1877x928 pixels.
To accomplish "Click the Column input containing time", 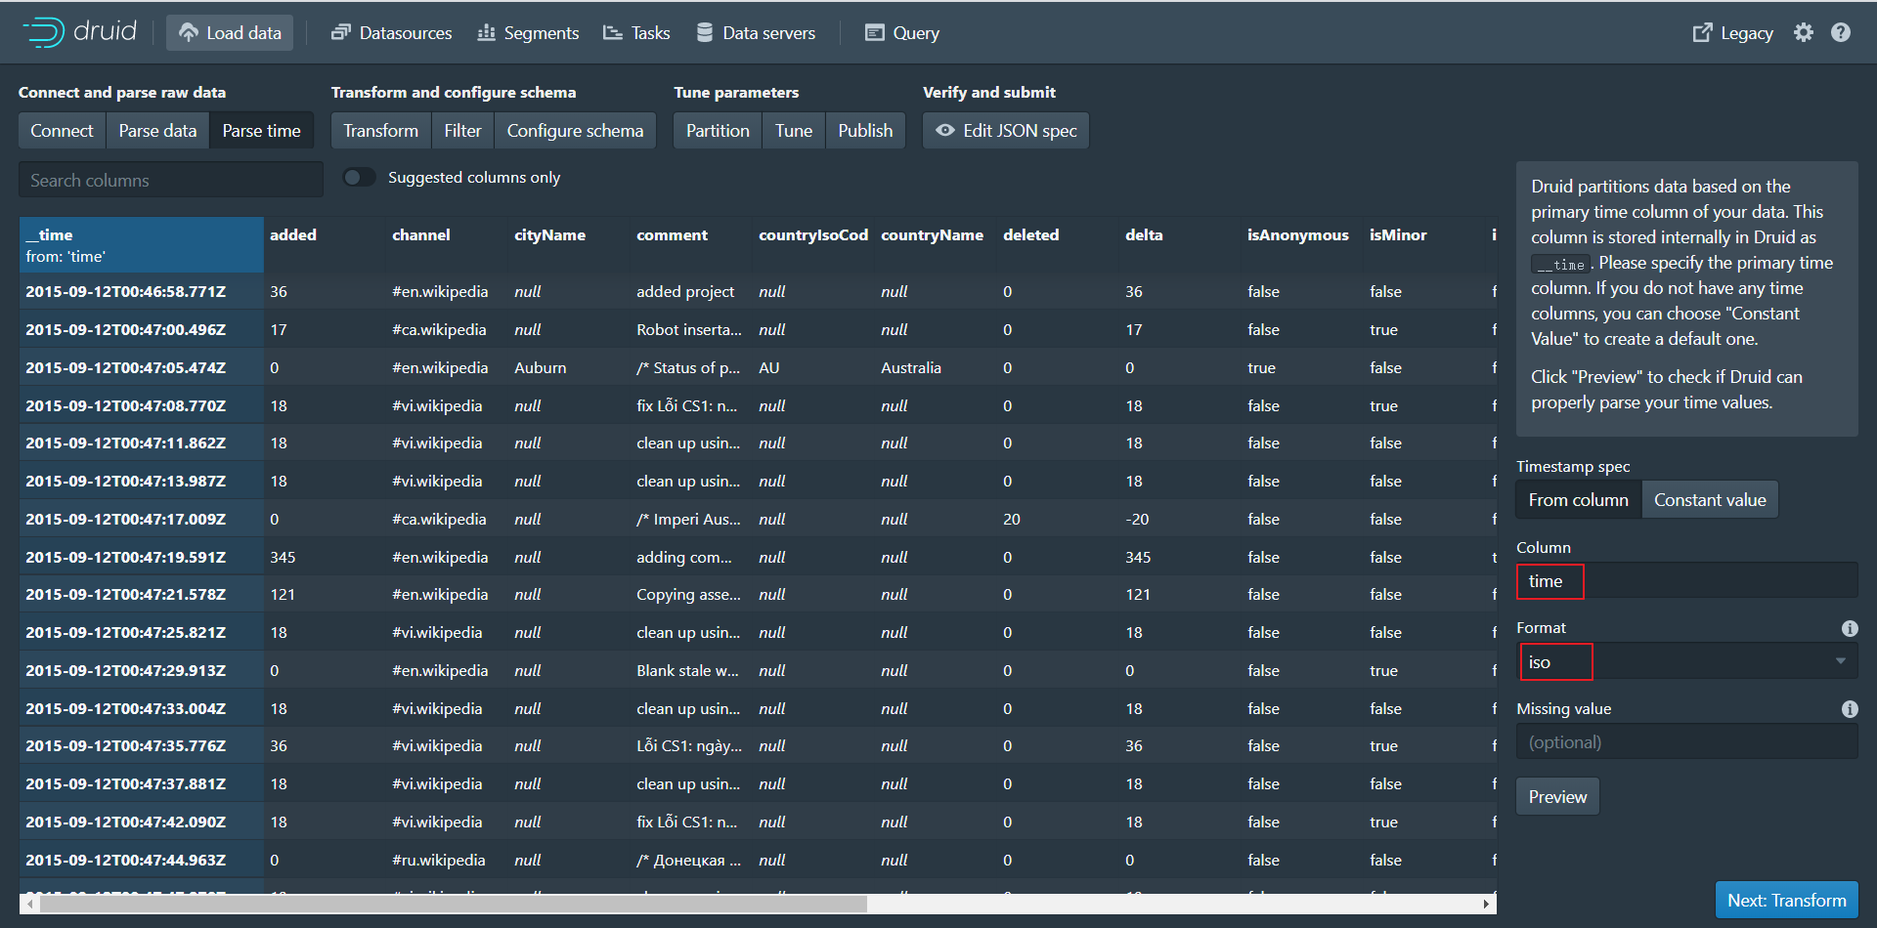I will [x=1686, y=581].
